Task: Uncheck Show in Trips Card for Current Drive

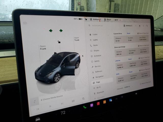Action: pyautogui.click(x=138, y=33)
